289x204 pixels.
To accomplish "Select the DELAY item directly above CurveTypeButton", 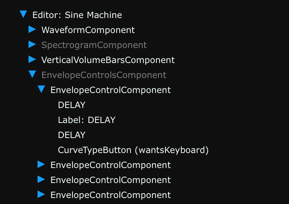I will [72, 135].
